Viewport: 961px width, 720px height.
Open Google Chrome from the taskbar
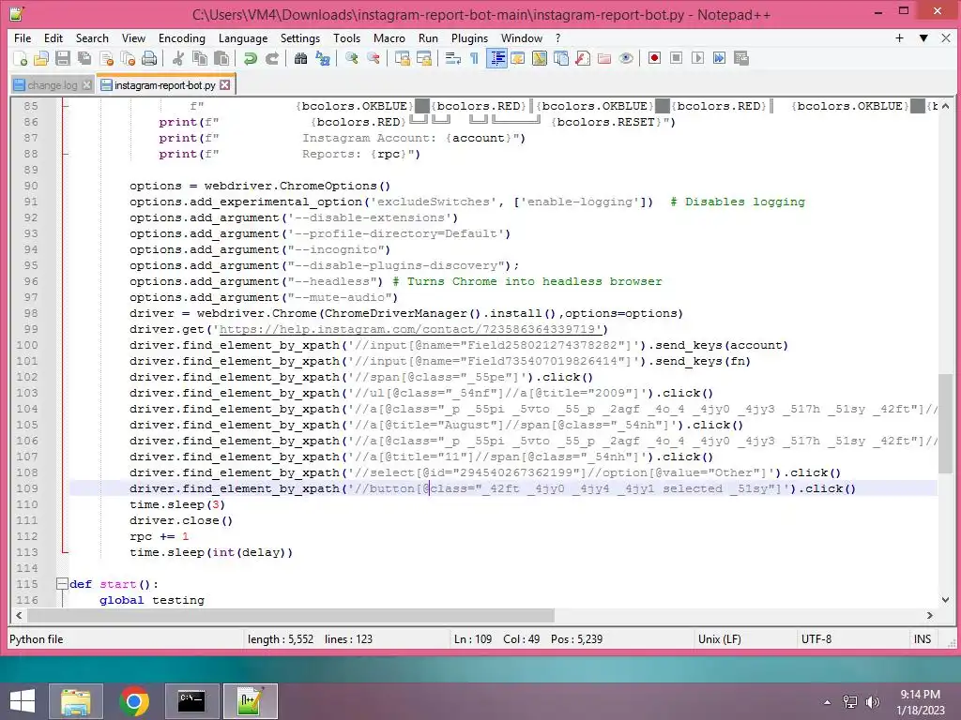(134, 701)
